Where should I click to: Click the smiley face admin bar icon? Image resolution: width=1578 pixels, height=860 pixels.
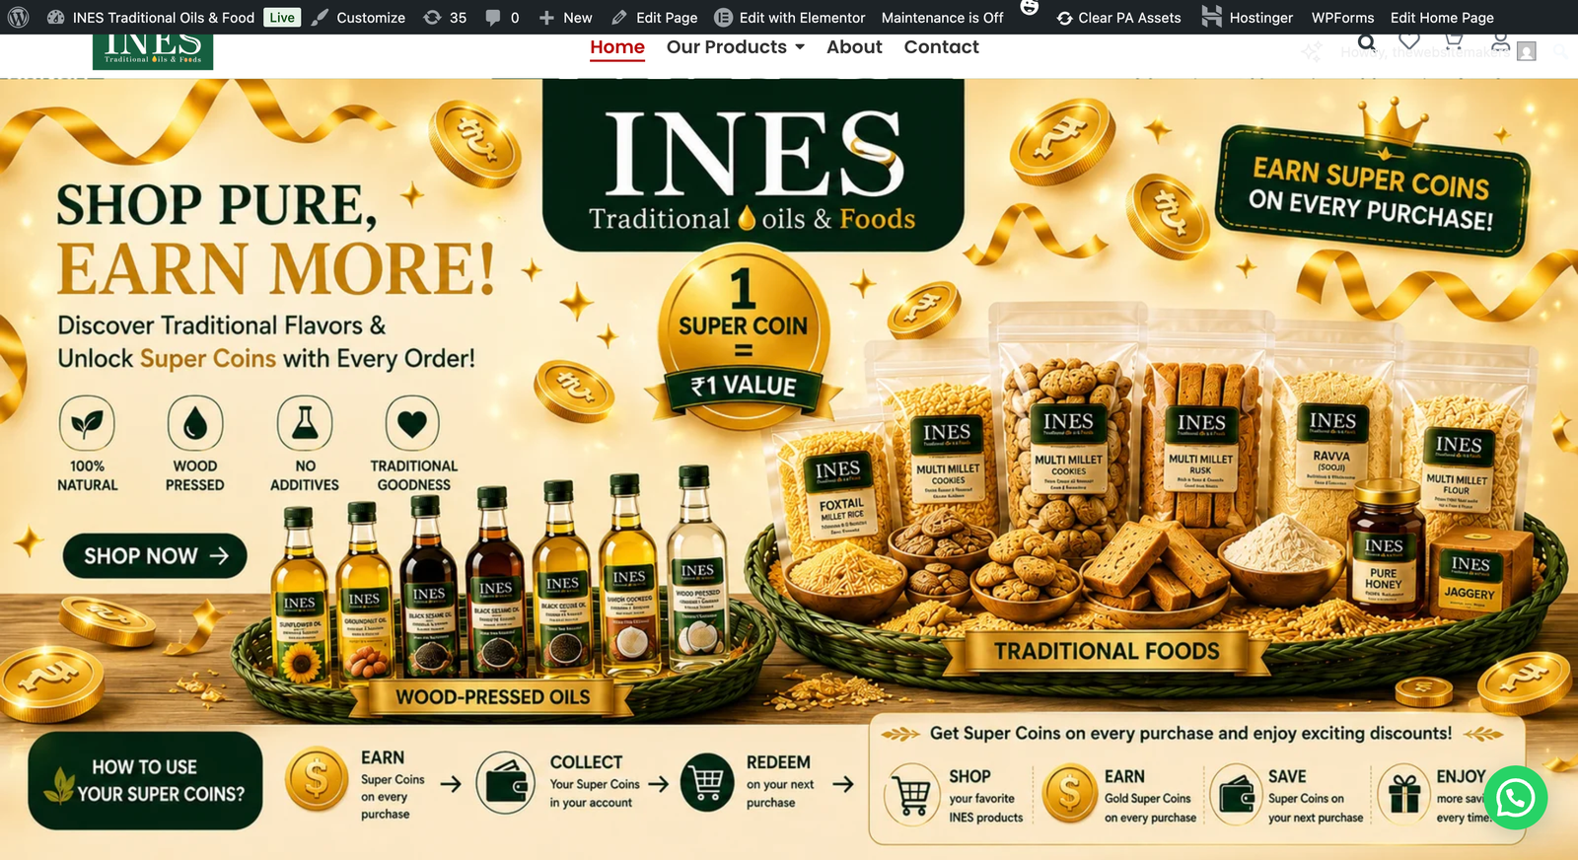1029,8
